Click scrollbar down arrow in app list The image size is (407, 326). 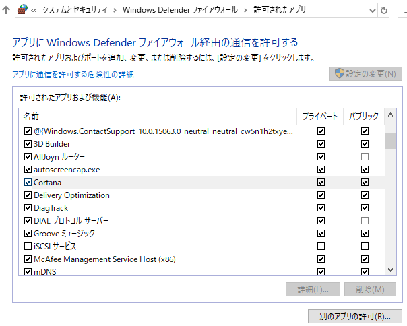[390, 270]
